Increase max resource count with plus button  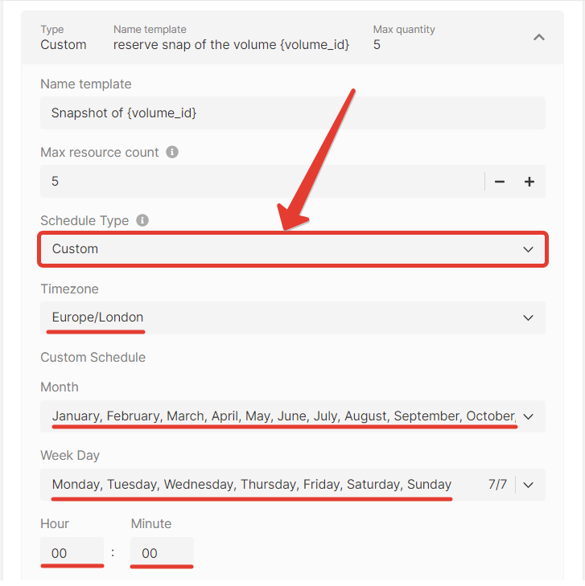529,182
